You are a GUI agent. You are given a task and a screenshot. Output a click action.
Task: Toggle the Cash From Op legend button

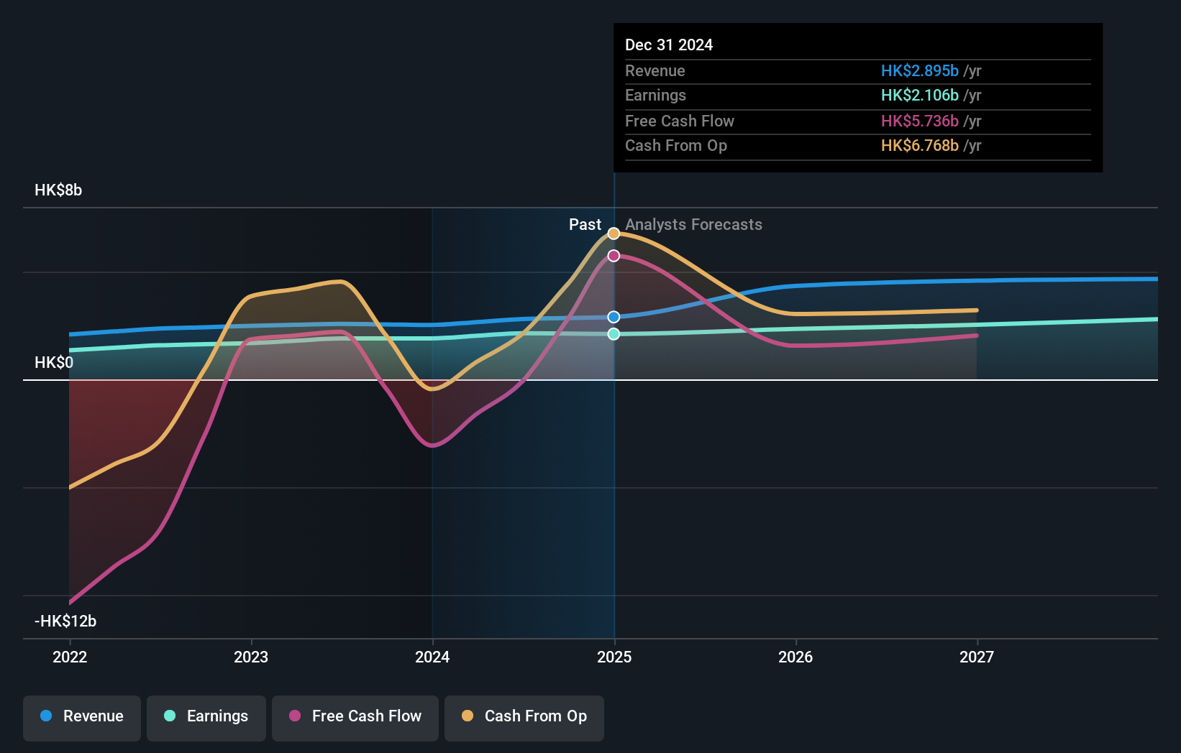[x=524, y=718]
